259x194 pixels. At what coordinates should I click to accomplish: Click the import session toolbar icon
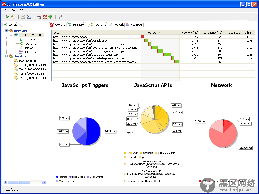[x=29, y=17]
